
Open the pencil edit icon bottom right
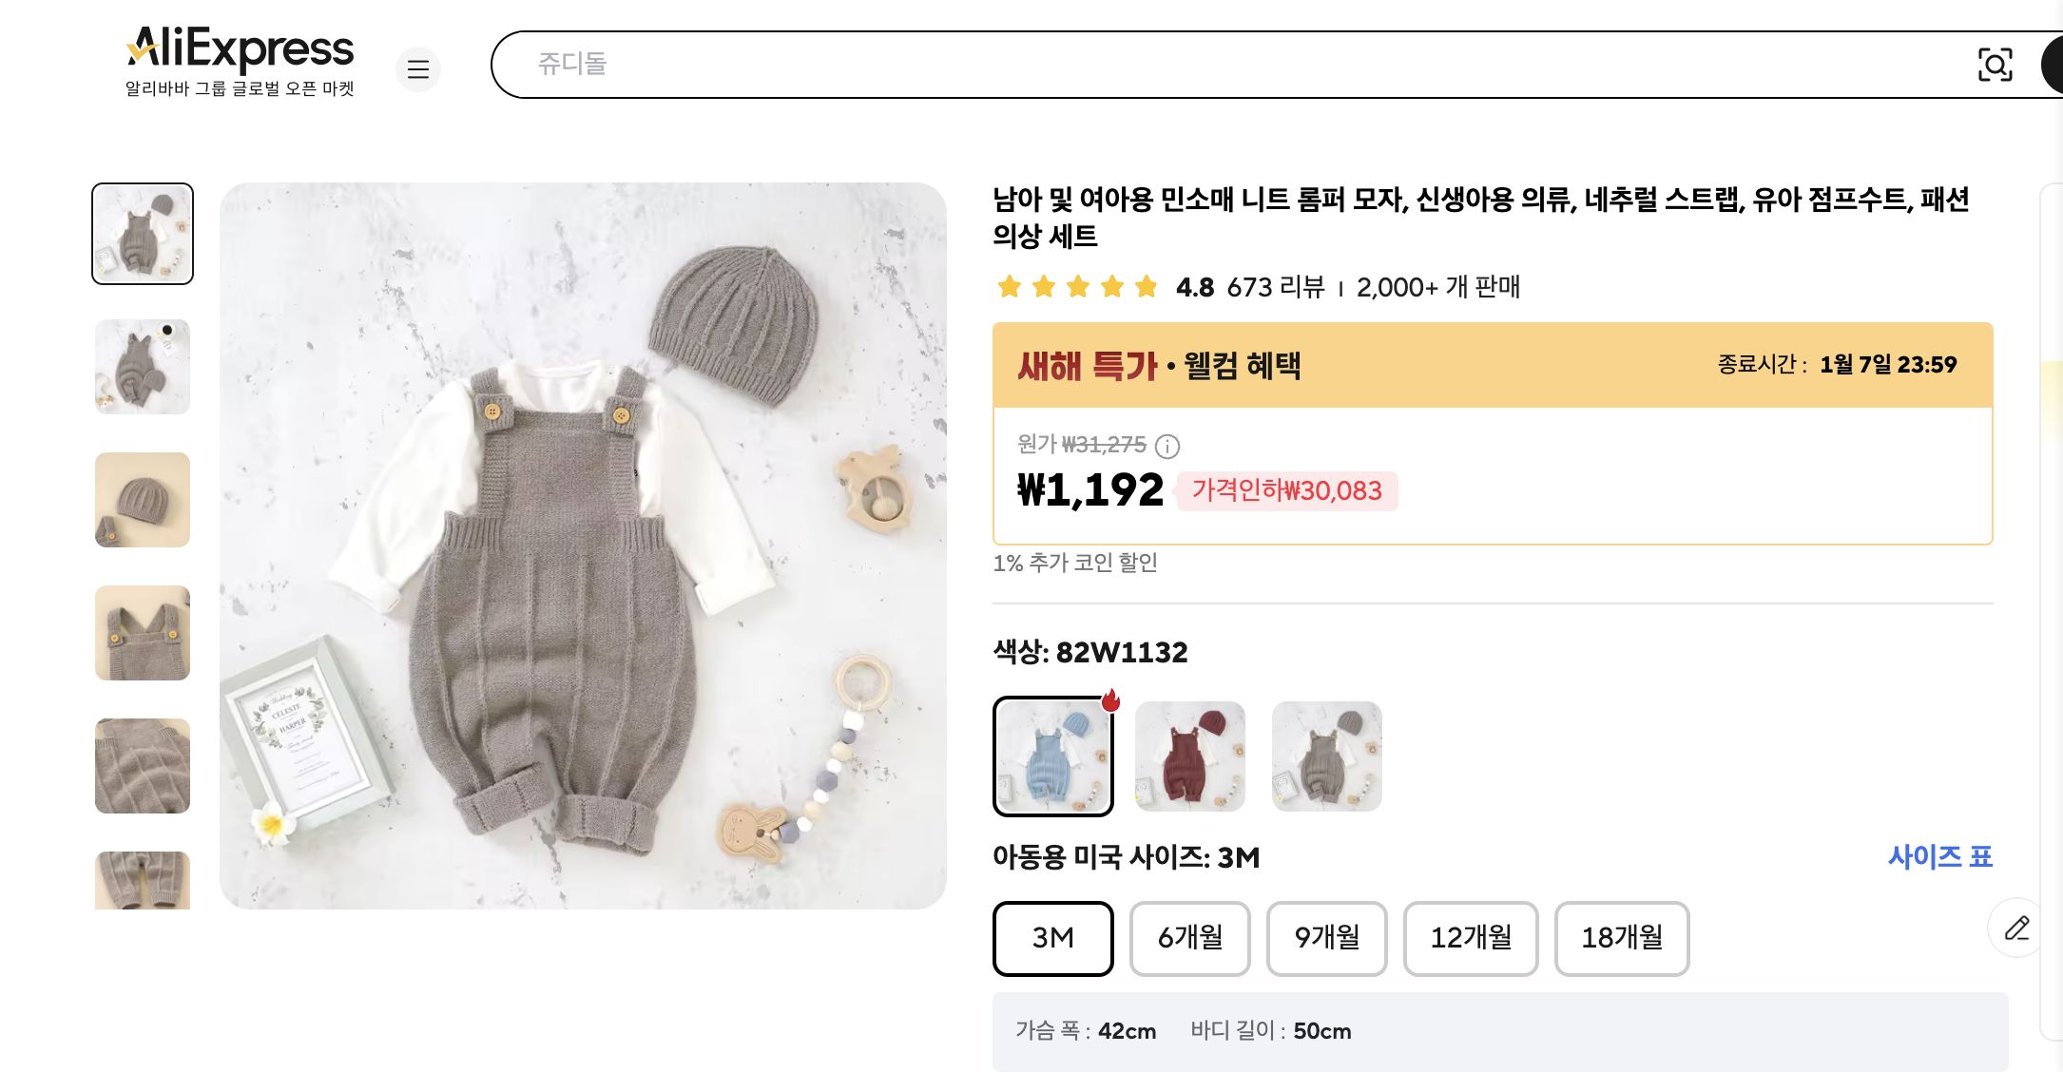(2016, 928)
